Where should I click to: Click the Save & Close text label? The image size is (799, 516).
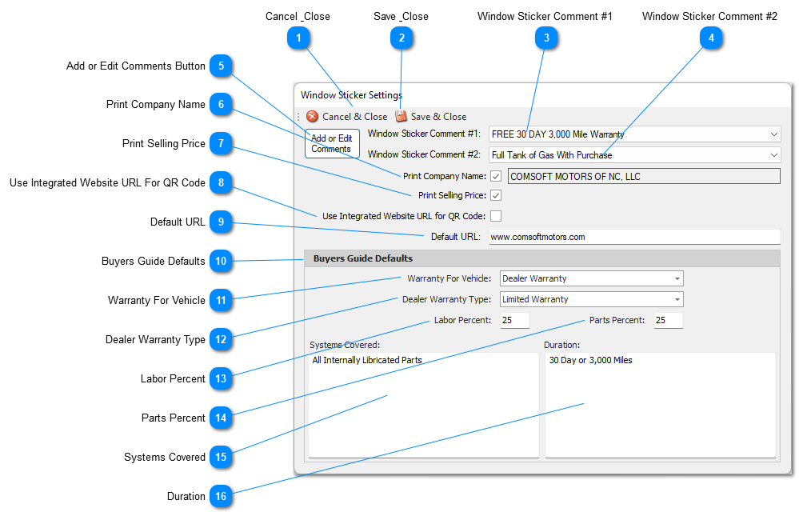(x=439, y=117)
